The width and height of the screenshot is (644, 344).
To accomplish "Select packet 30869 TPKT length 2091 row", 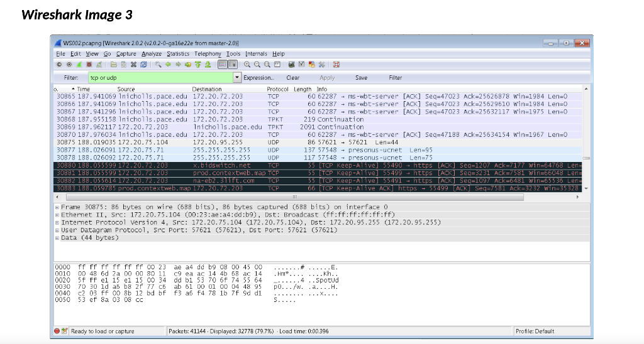I will click(318, 127).
